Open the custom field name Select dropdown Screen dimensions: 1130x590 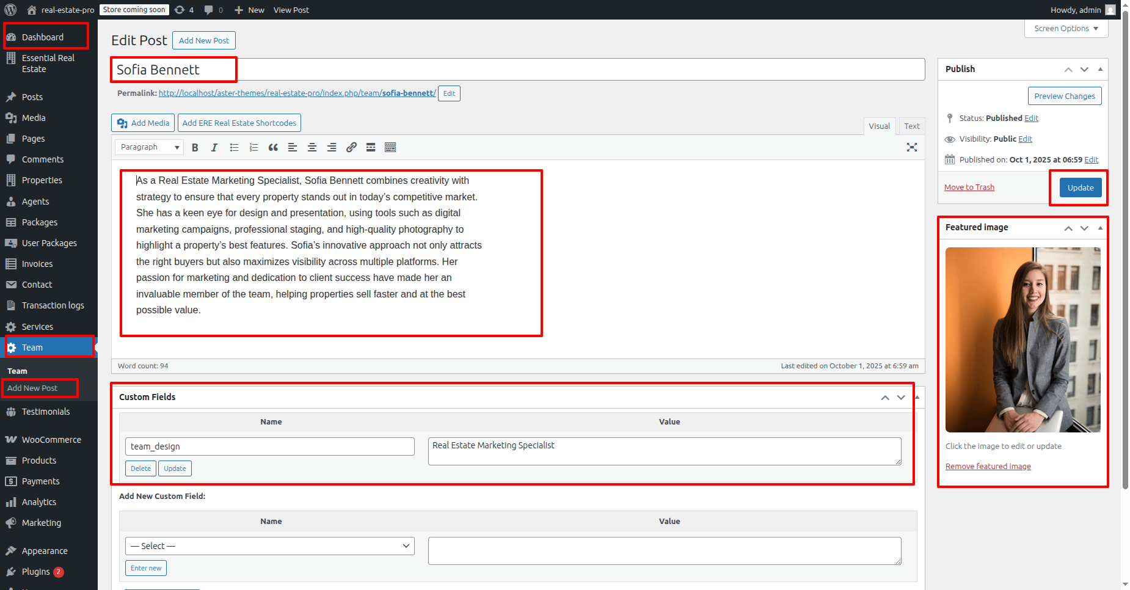coord(269,546)
